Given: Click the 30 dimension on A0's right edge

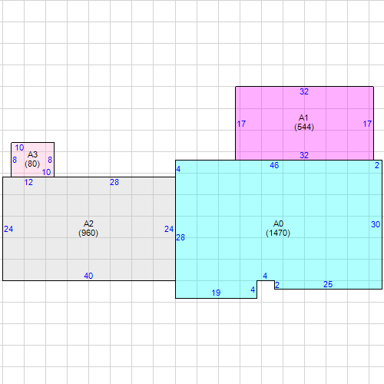Looking at the screenshot, I should click(x=376, y=224).
